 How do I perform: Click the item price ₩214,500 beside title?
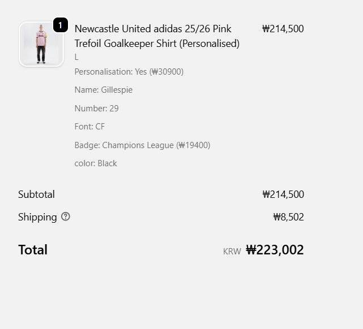point(283,29)
